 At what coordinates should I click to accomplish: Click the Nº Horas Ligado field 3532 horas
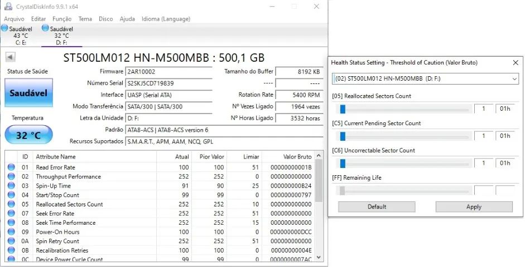coord(300,118)
